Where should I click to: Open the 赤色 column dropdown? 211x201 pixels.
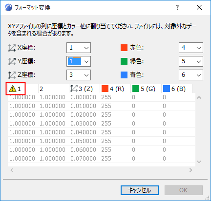tap(191, 48)
